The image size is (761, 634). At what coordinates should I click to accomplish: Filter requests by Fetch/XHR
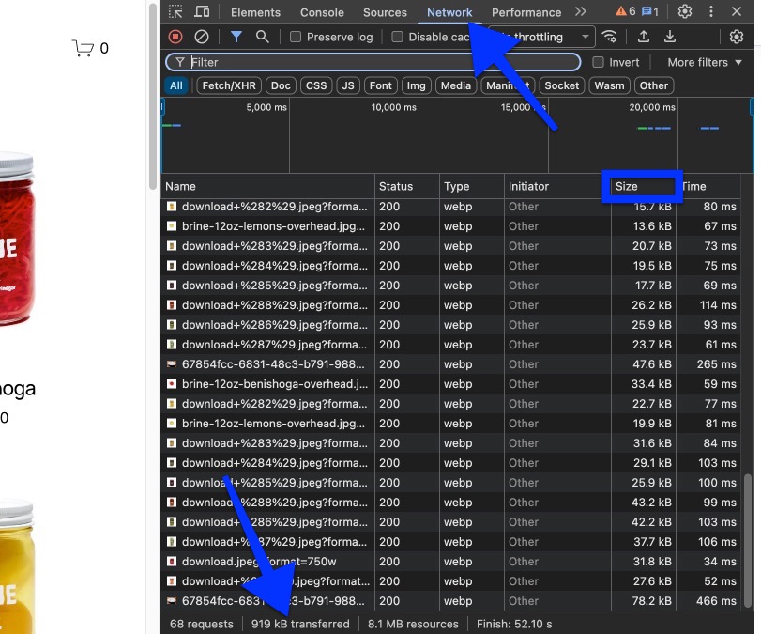(229, 85)
